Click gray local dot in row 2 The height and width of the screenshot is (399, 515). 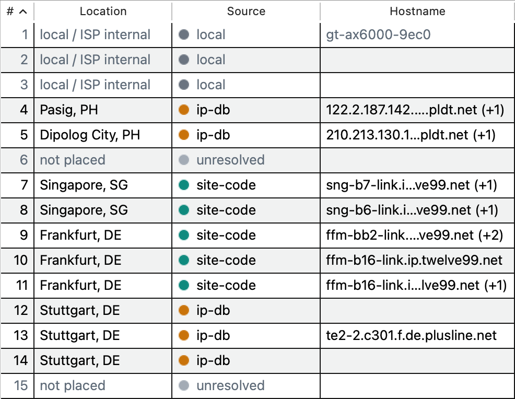tap(184, 60)
